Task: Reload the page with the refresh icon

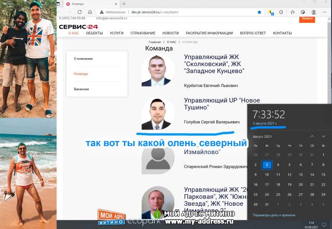Action: (x=79, y=12)
